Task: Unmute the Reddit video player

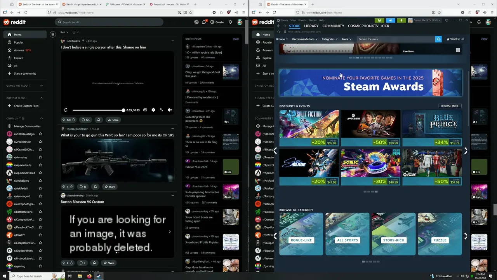Action: pyautogui.click(x=170, y=110)
